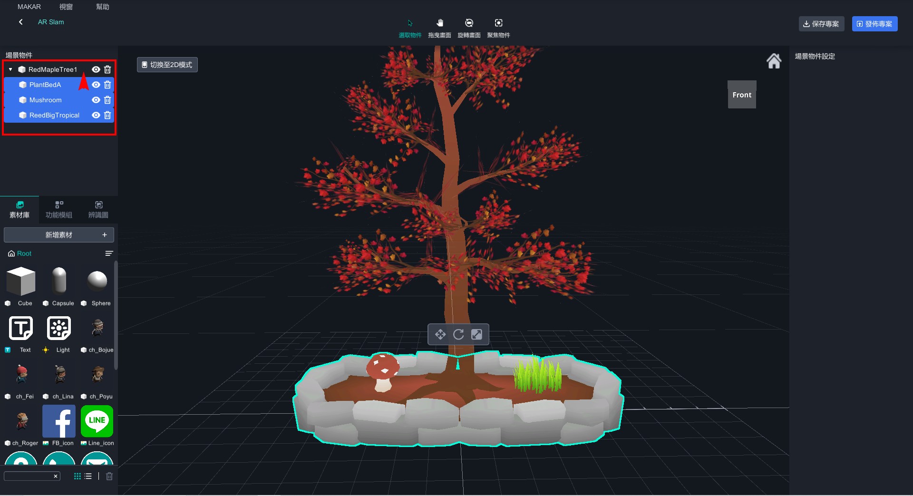Screen dimensions: 913x496
Task: Toggle ReedBigTropical visibility eye
Action: pos(96,115)
